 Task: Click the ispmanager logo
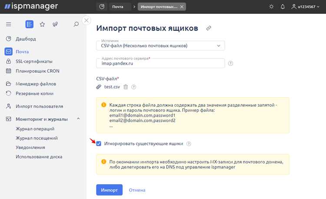pos(31,7)
